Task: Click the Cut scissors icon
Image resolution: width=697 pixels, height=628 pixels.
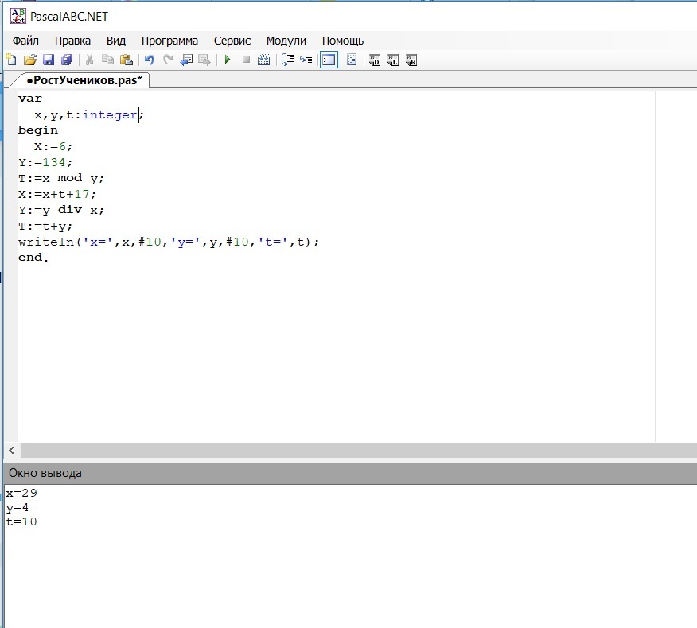Action: click(x=90, y=60)
